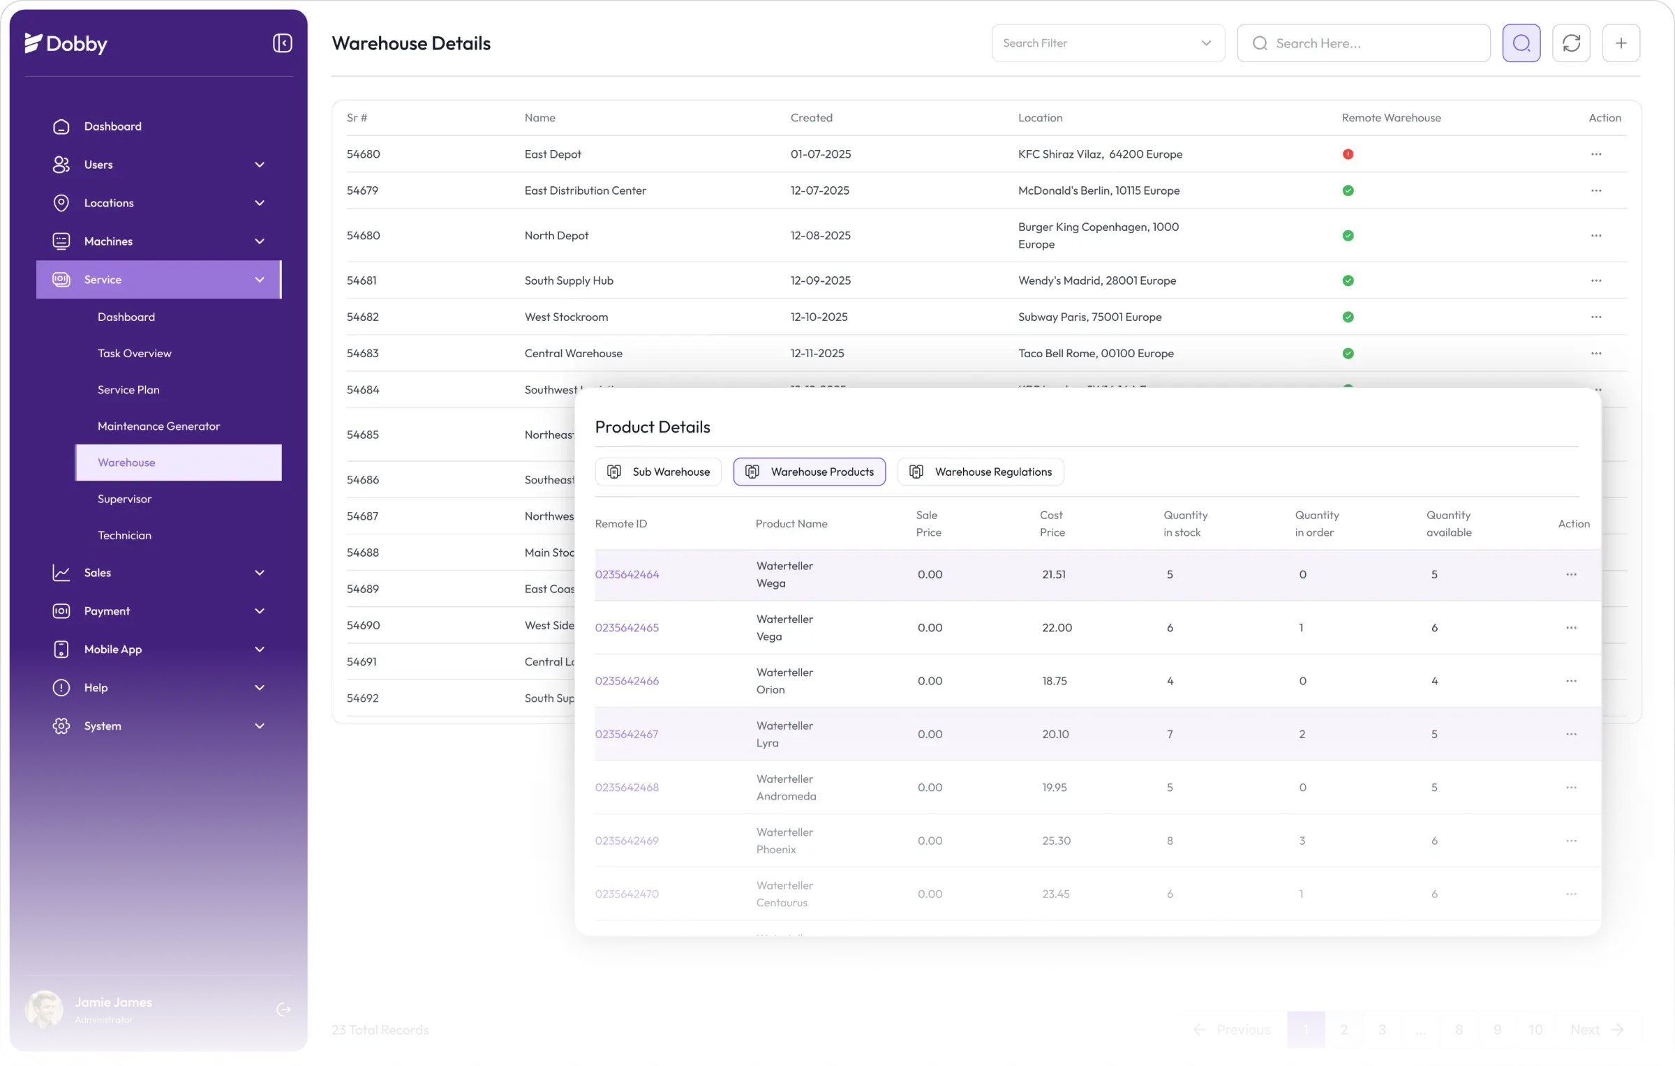Expand the Users menu section
This screenshot has height=1066, width=1675.
tap(260, 165)
